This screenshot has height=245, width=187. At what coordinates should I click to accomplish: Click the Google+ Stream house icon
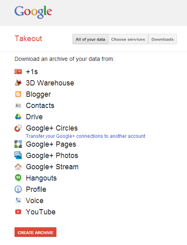coord(18,167)
